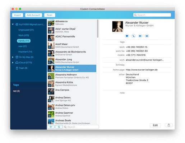Image resolution: width=185 pixels, height=143 pixels.
Task: Click the Gmail account at icon
Action: click(x=17, y=24)
